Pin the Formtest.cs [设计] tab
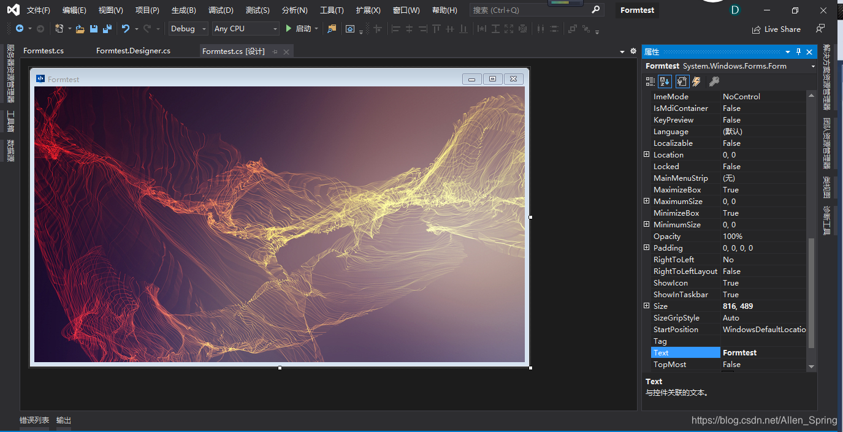Image resolution: width=843 pixels, height=432 pixels. pyautogui.click(x=275, y=51)
